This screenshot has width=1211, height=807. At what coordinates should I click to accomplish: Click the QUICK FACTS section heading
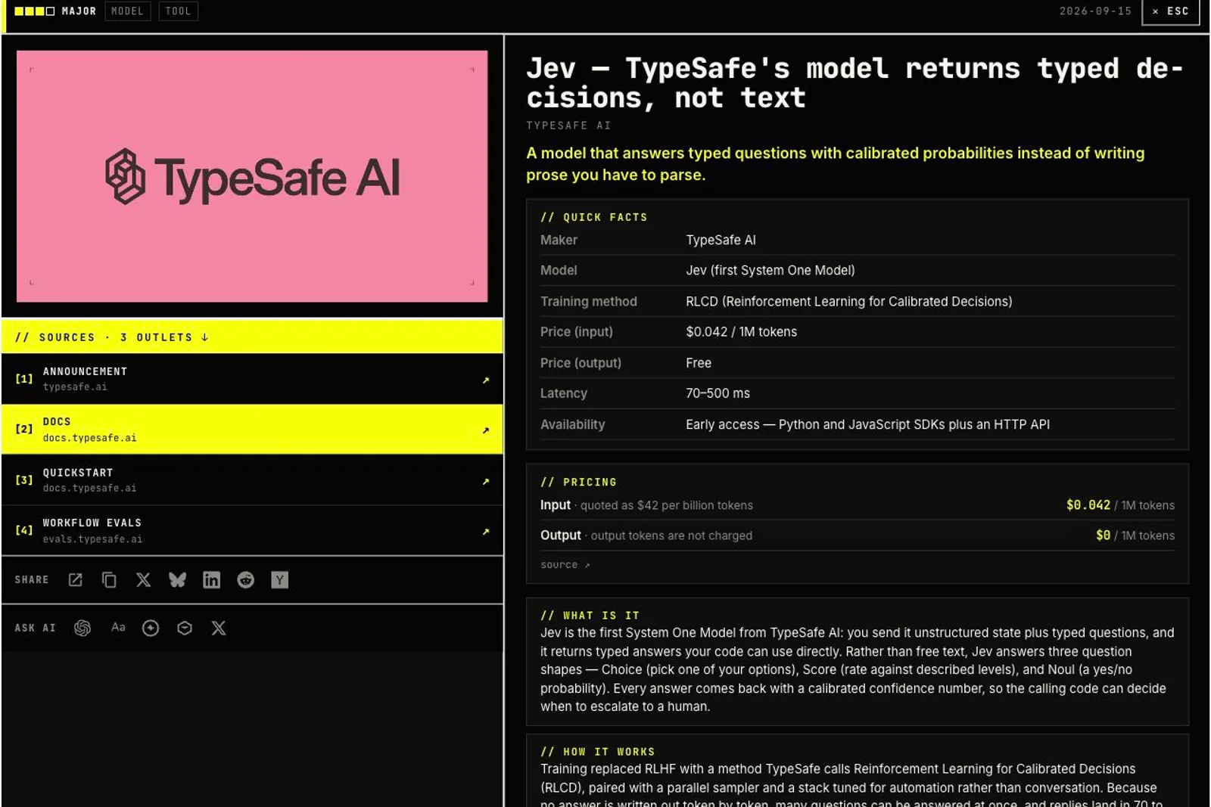coord(594,217)
